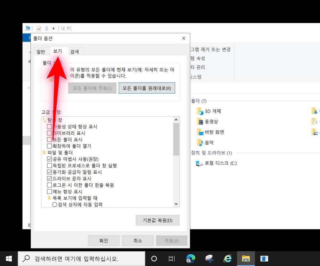Click the Properties icon in Quick Access toolbar
Image resolution: width=320 pixels, height=266 pixels.
38,28
